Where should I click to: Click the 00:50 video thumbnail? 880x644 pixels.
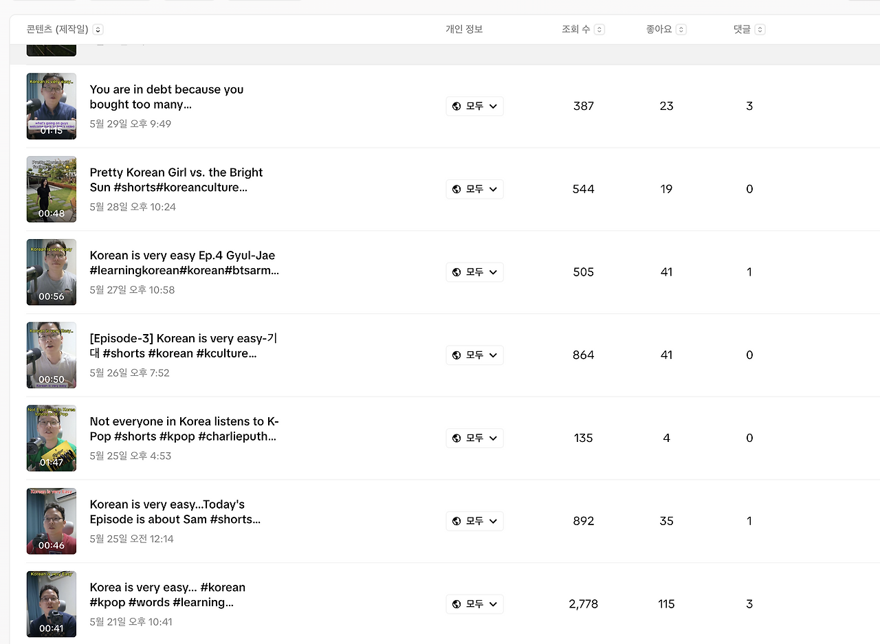[x=52, y=355]
